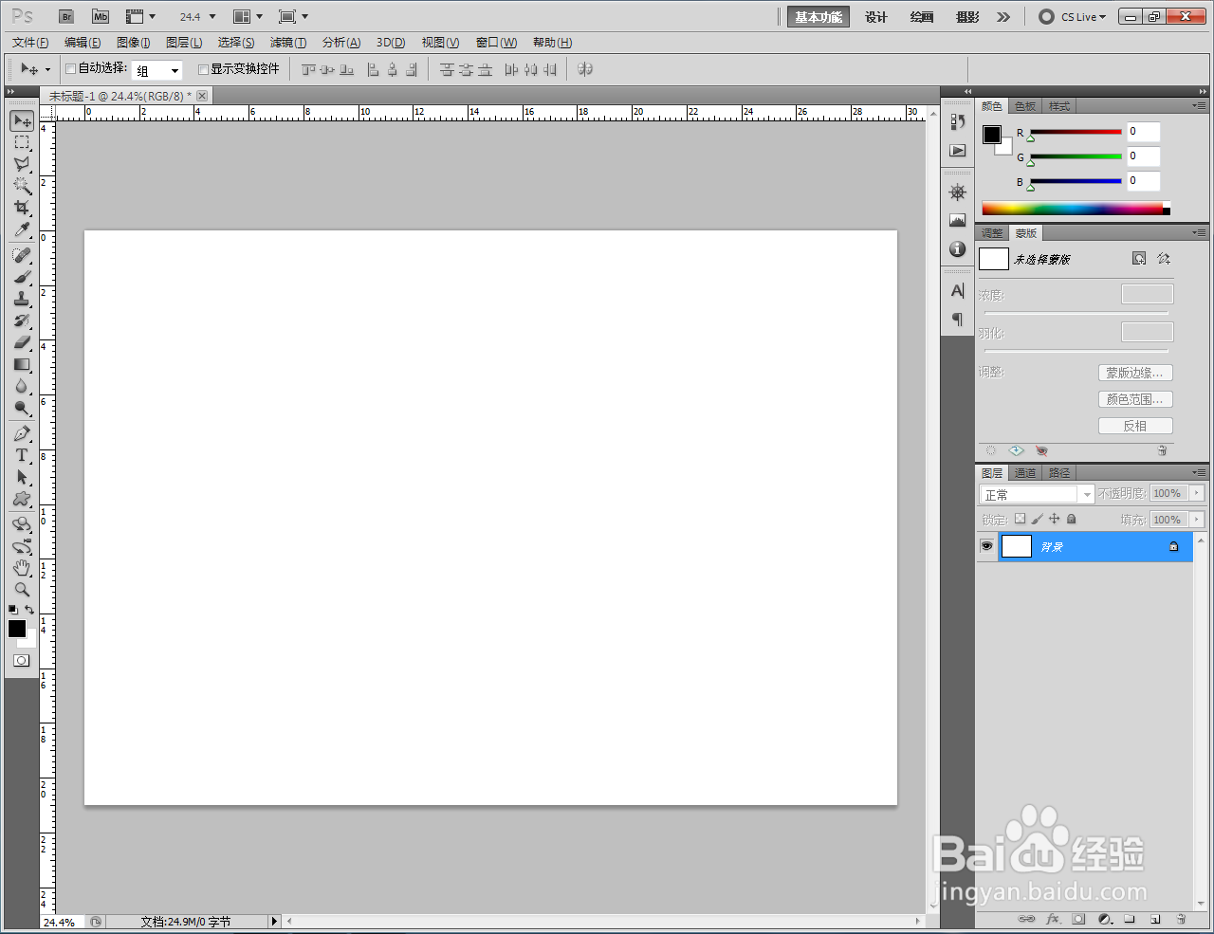
Task: Choose the Hand tool
Action: (x=22, y=568)
